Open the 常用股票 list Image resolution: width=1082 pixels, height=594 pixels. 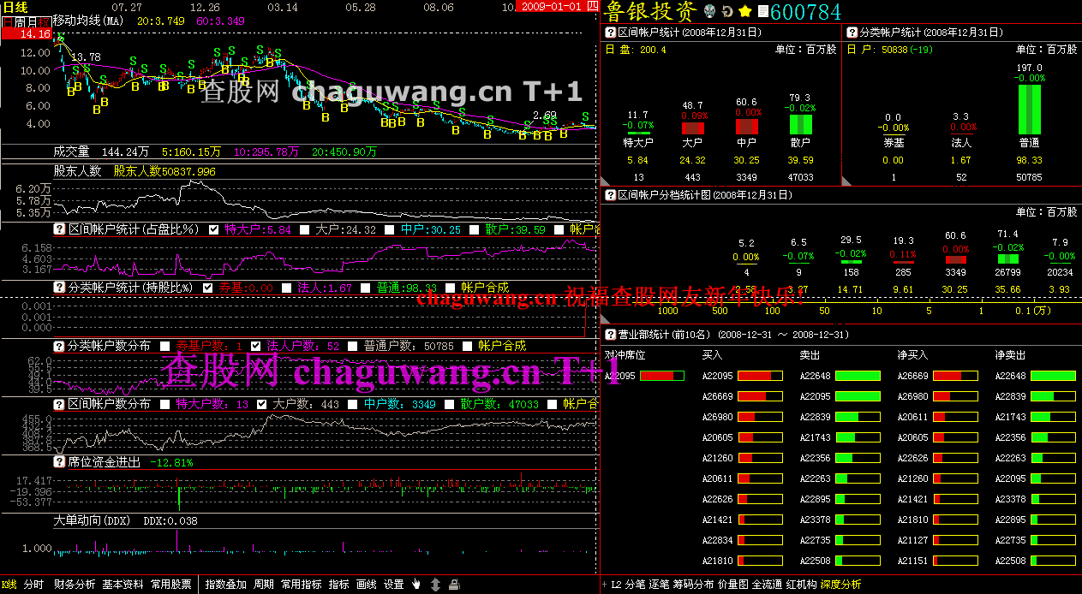pos(170,585)
